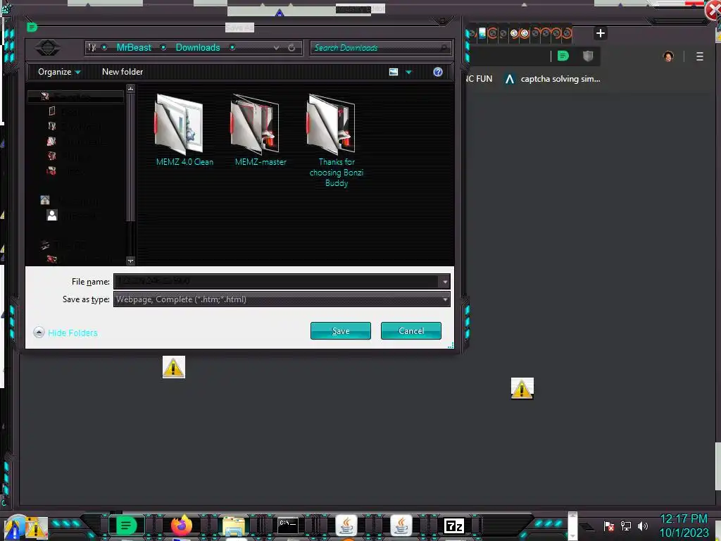
Task: Click the grey shield icon in browser
Action: 588,56
